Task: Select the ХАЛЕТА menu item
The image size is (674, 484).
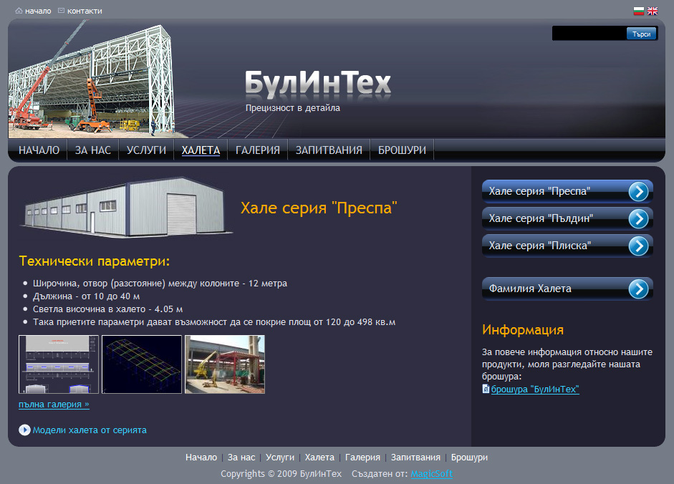Action: tap(201, 150)
